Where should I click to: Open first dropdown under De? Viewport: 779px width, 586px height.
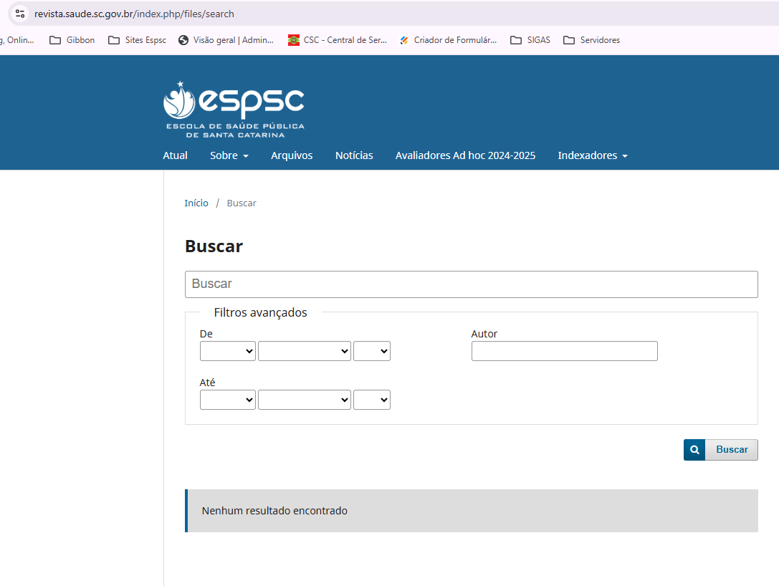pyautogui.click(x=227, y=351)
